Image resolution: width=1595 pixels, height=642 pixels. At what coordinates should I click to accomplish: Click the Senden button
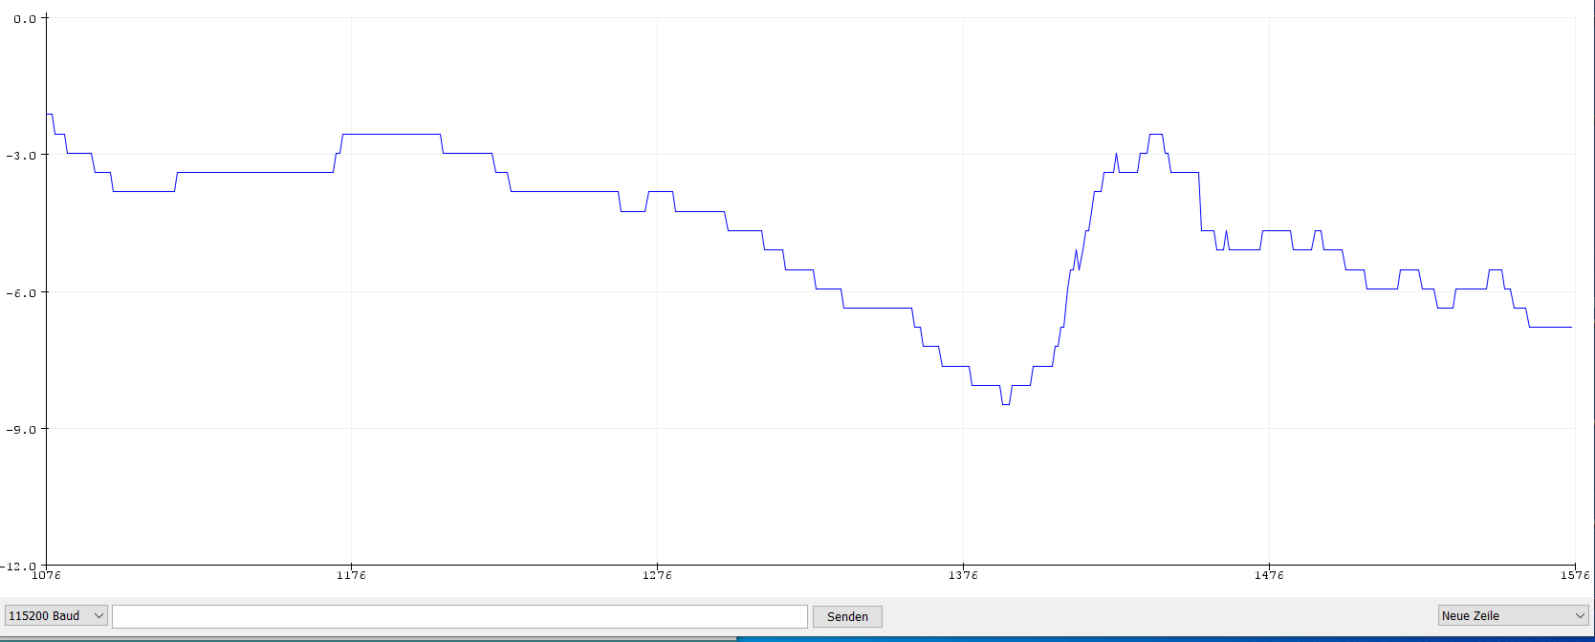847,616
